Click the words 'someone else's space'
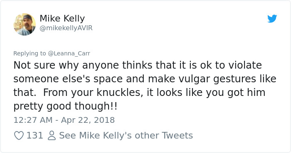 coord(68,79)
